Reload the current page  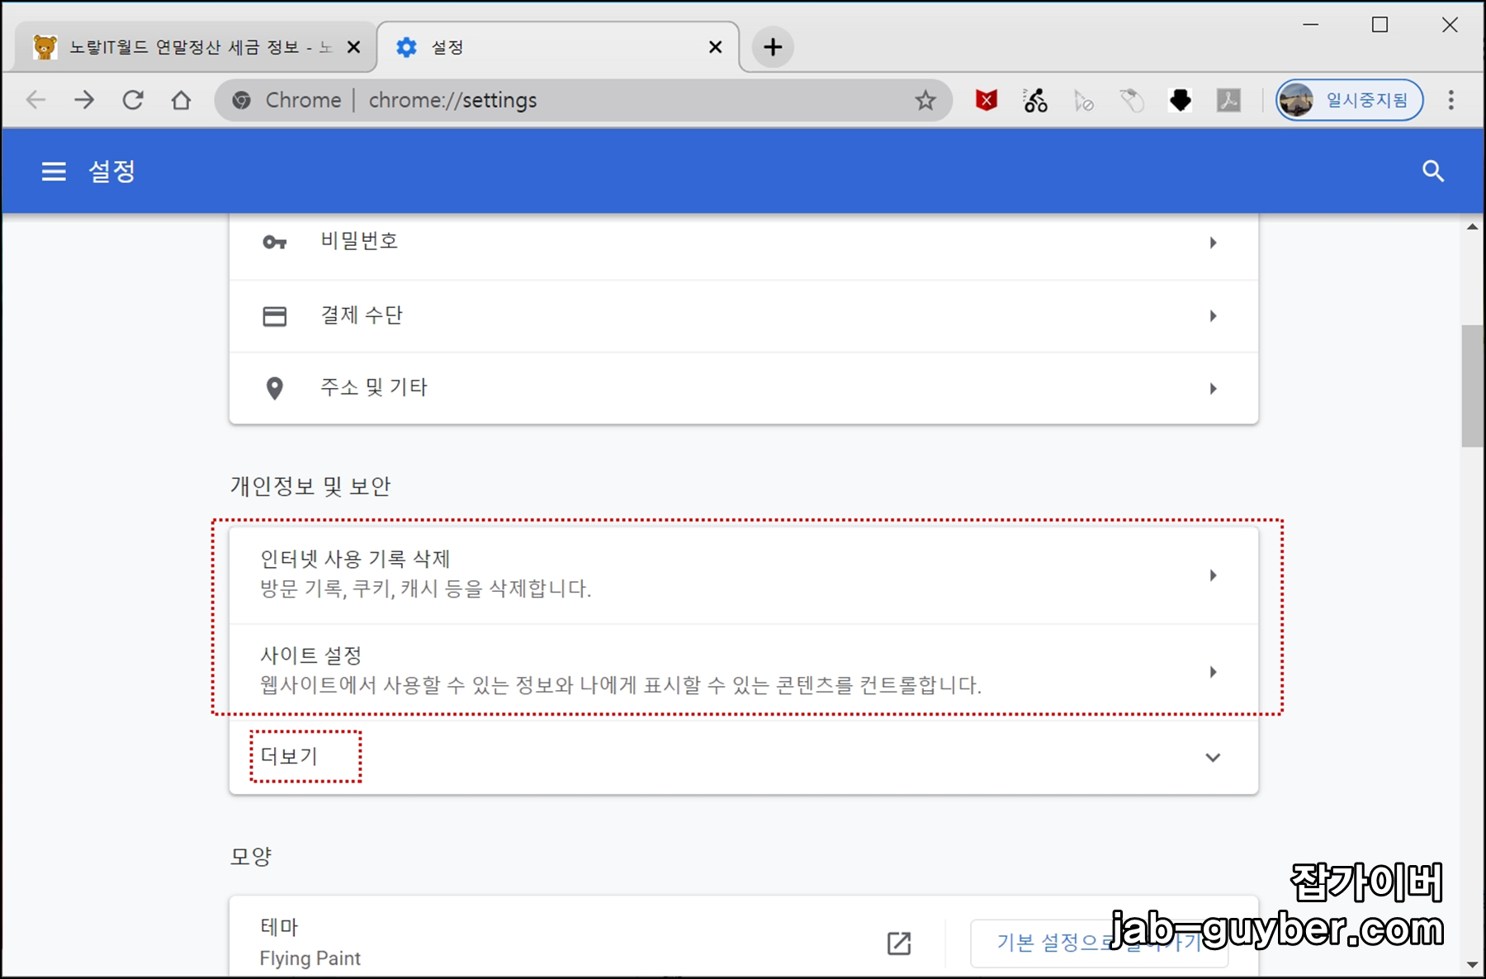pos(133,100)
